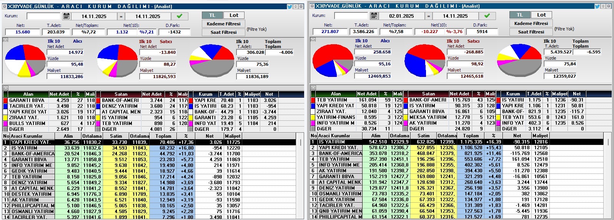Click the equals sign between right dates
The height and width of the screenshot is (220, 614).
(x=428, y=16)
